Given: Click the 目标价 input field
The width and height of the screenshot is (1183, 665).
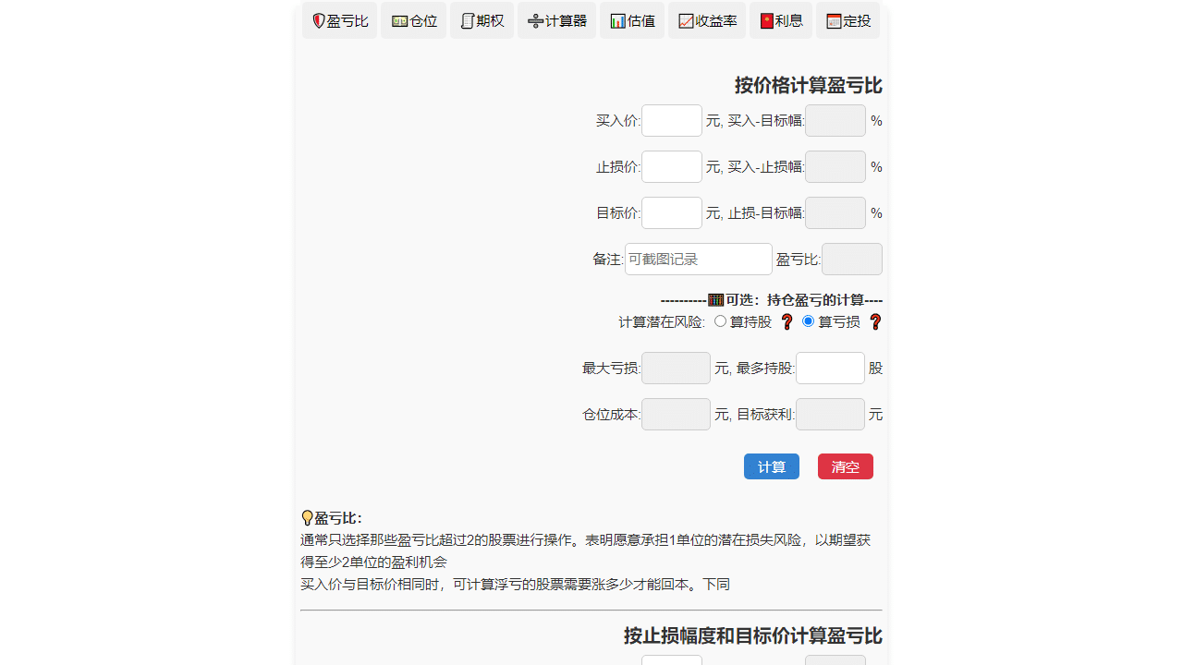Looking at the screenshot, I should coord(672,213).
